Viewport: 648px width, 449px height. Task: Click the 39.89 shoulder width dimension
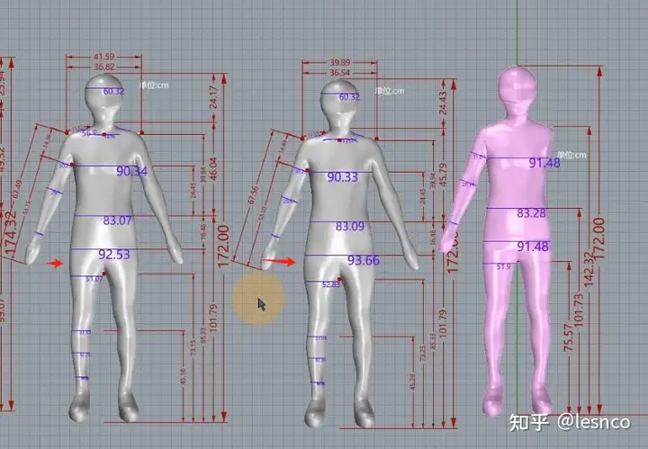(x=339, y=62)
